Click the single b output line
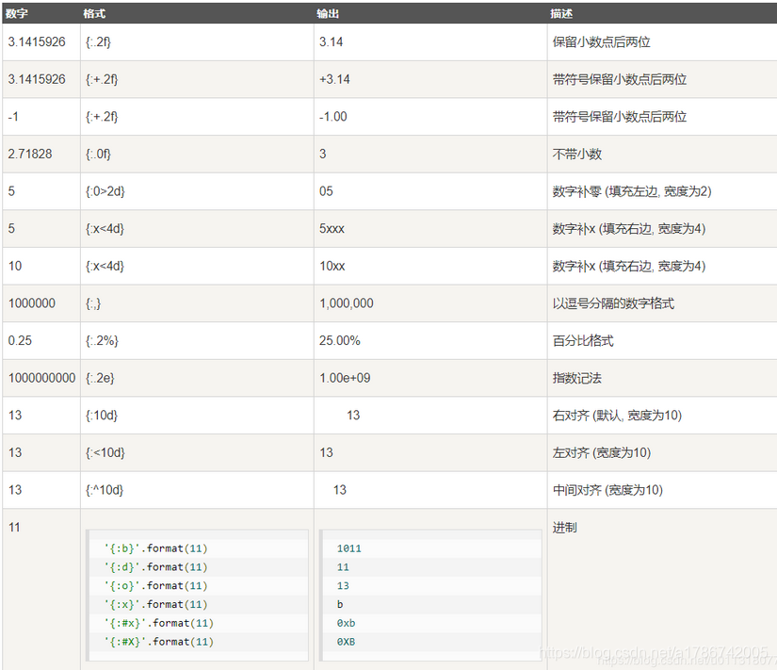Viewport: 777px width, 670px height. click(x=340, y=605)
